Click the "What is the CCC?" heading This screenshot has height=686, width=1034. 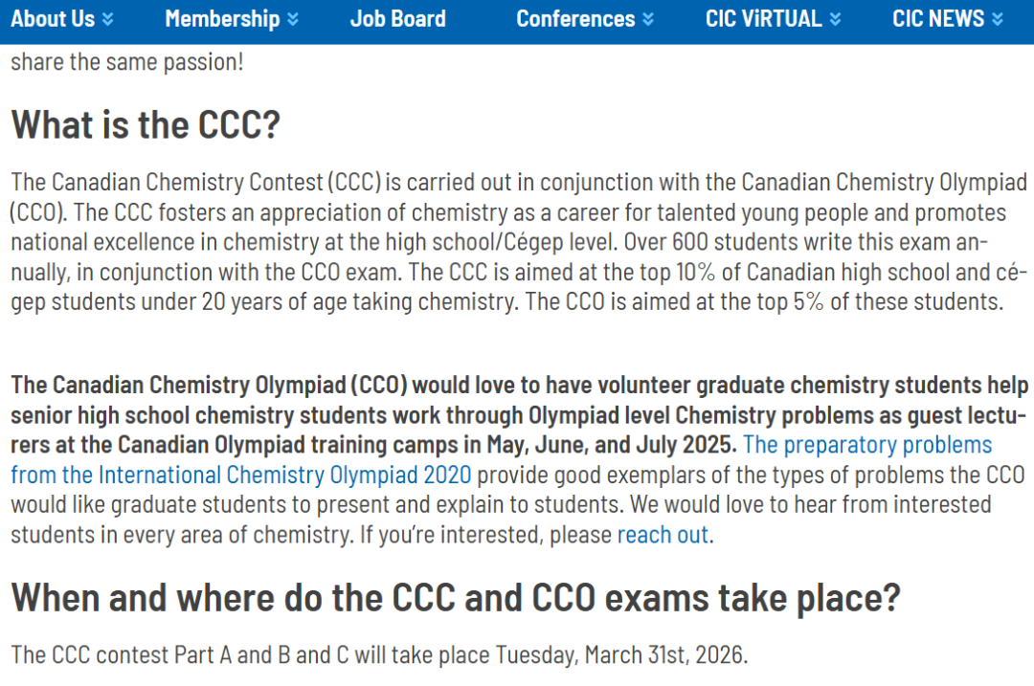pos(146,125)
